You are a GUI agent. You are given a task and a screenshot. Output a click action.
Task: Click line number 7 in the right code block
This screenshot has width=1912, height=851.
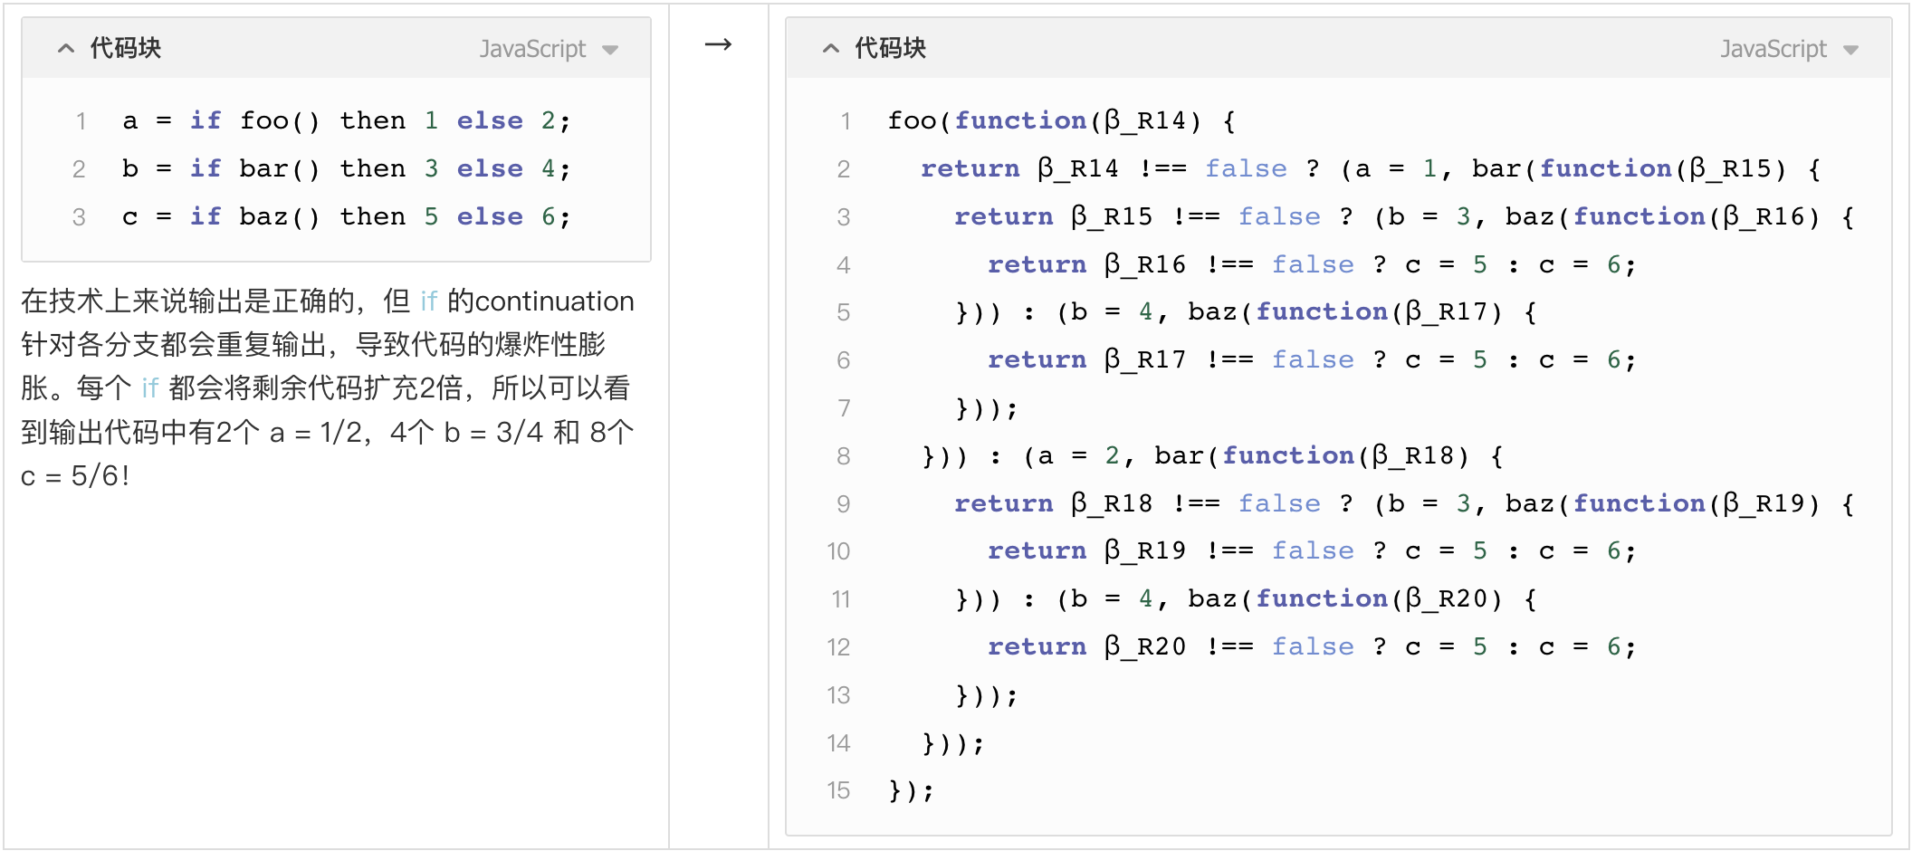844,408
